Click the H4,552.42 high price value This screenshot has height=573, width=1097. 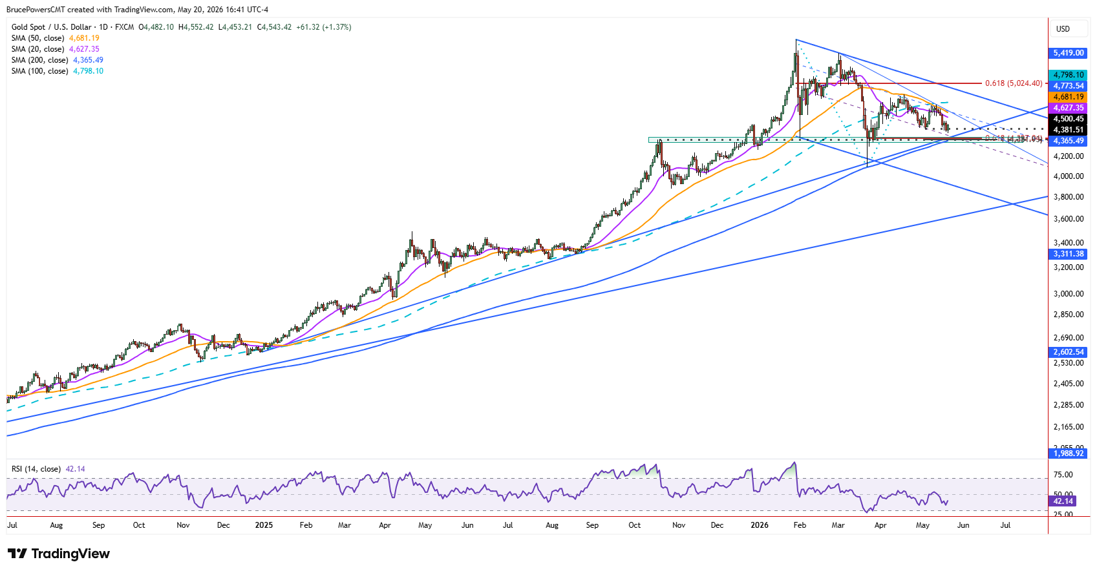point(196,27)
